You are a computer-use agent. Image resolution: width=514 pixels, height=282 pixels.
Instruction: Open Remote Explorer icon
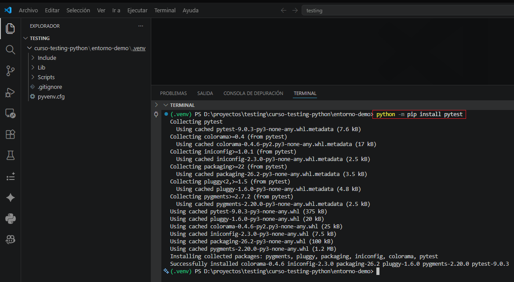click(11, 114)
